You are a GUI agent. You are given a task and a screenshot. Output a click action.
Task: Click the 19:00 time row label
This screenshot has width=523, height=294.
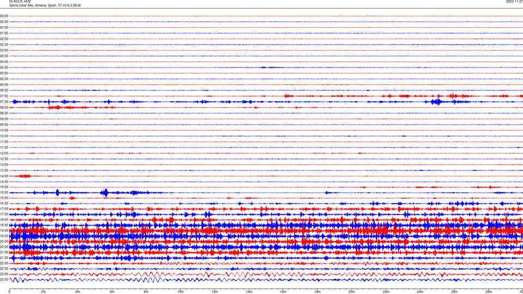tap(4, 230)
